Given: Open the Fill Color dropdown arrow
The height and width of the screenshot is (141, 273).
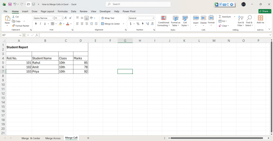Looking at the screenshot, I should [64, 24].
